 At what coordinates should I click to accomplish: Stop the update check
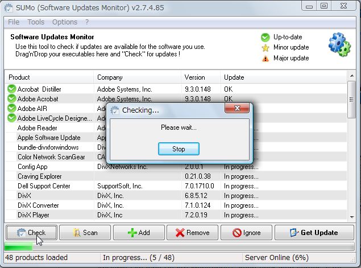click(x=179, y=149)
